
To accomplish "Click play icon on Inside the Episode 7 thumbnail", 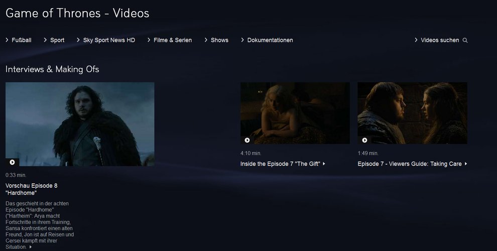I will pyautogui.click(x=247, y=140).
